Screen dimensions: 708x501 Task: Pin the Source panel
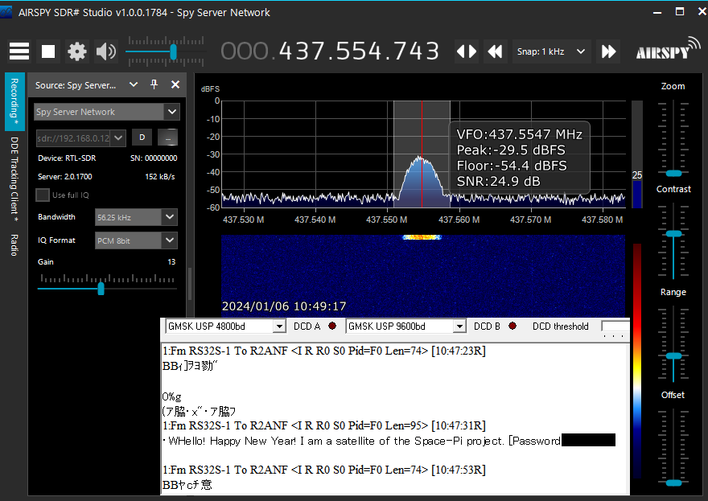154,84
